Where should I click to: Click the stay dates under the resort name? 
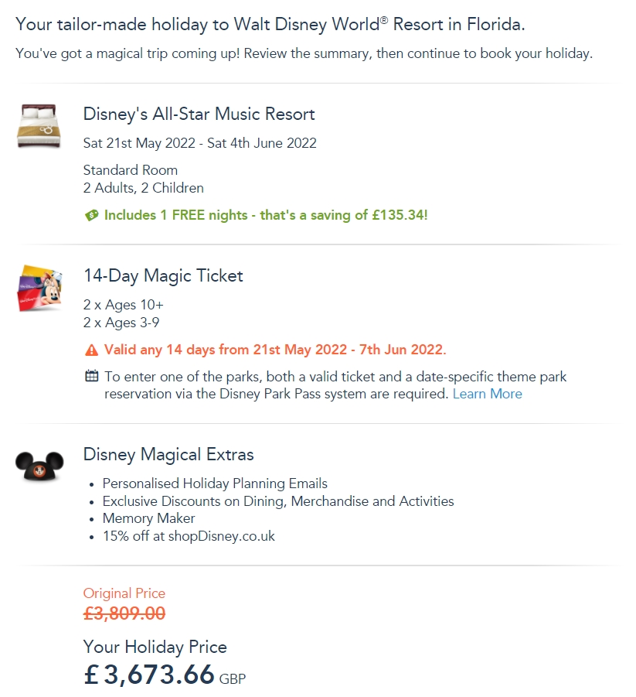199,143
